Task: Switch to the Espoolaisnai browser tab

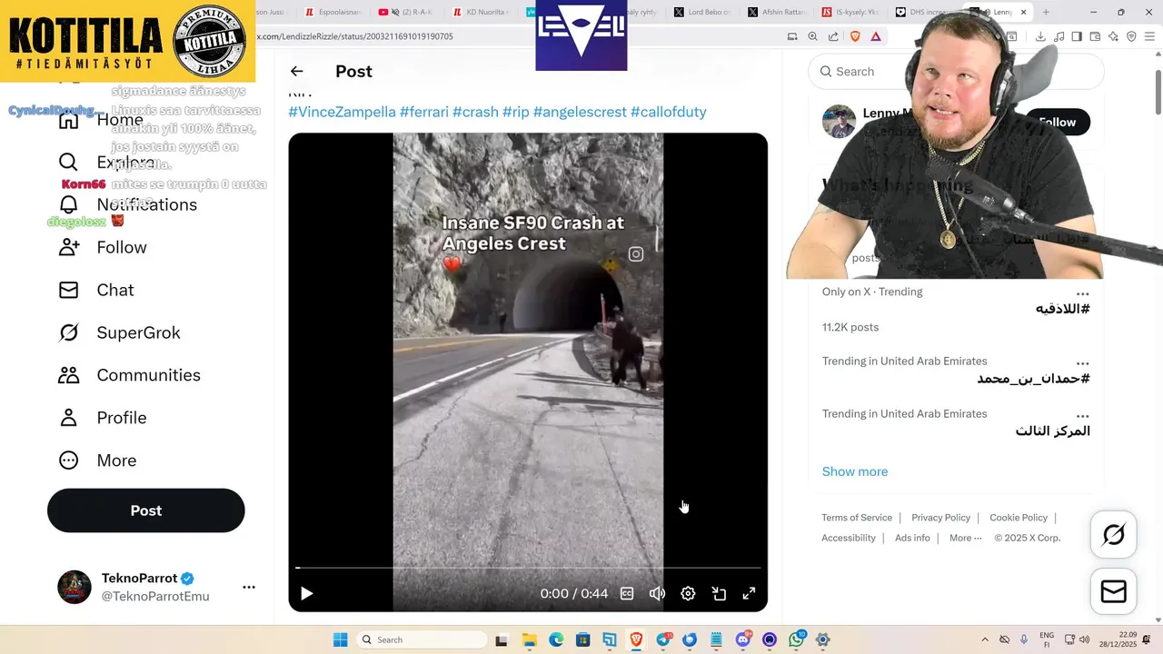Action: point(333,12)
